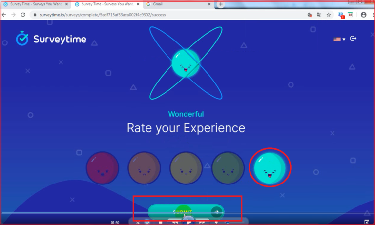This screenshot has width=375, height=225.
Task: Click the Surveytime stopwatch logo
Action: click(22, 38)
